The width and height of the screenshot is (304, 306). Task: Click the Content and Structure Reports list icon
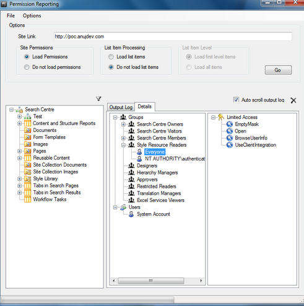(27, 123)
